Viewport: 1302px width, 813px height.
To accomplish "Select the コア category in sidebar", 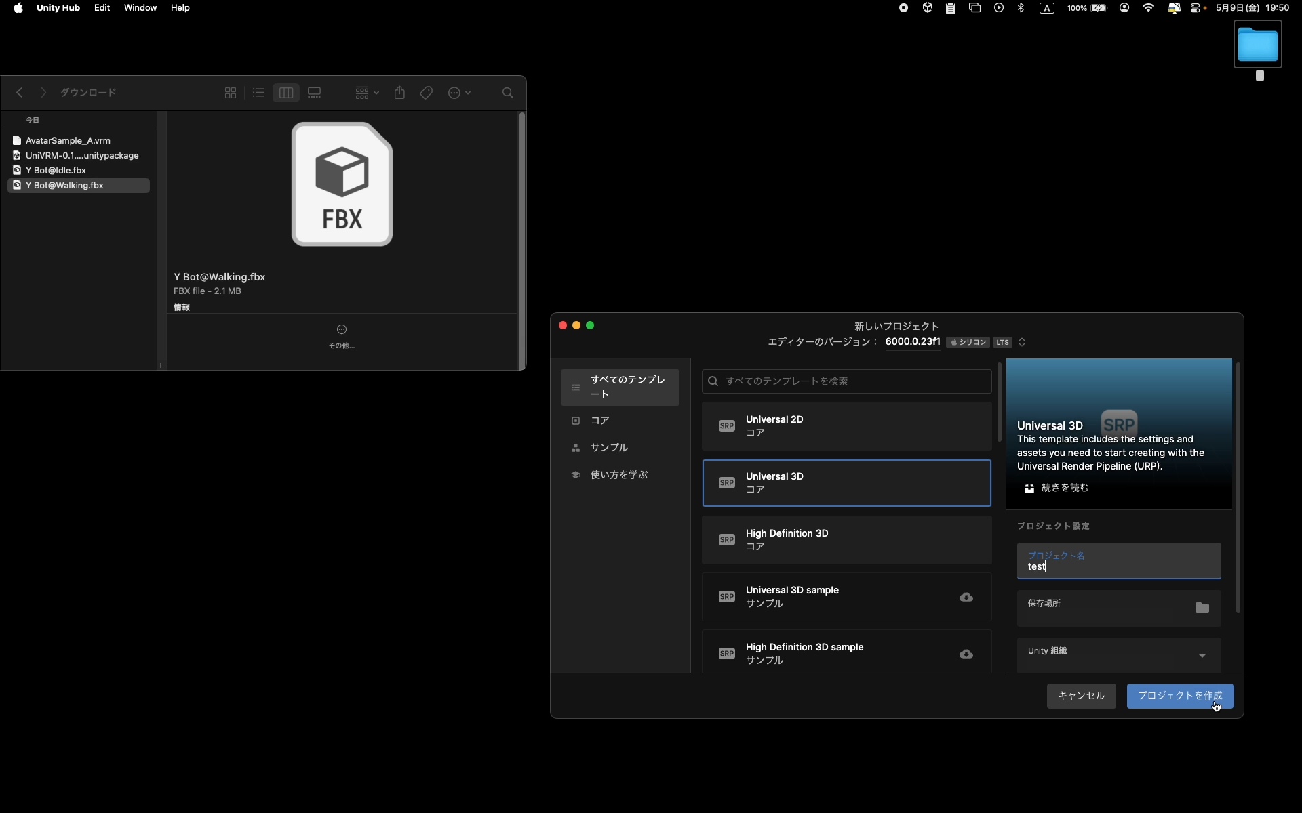I will (x=620, y=421).
